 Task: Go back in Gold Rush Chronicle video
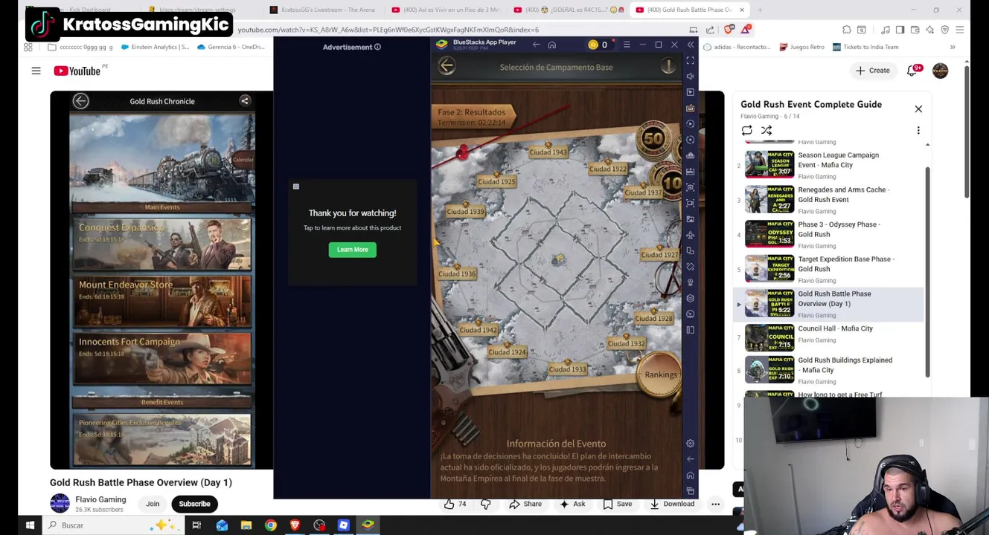(x=80, y=101)
